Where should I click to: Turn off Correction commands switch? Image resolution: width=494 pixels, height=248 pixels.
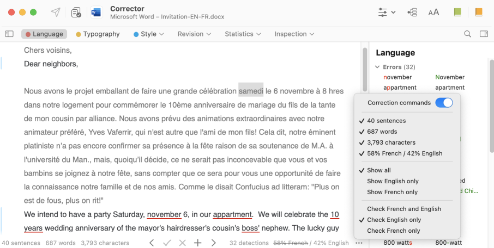tap(444, 103)
